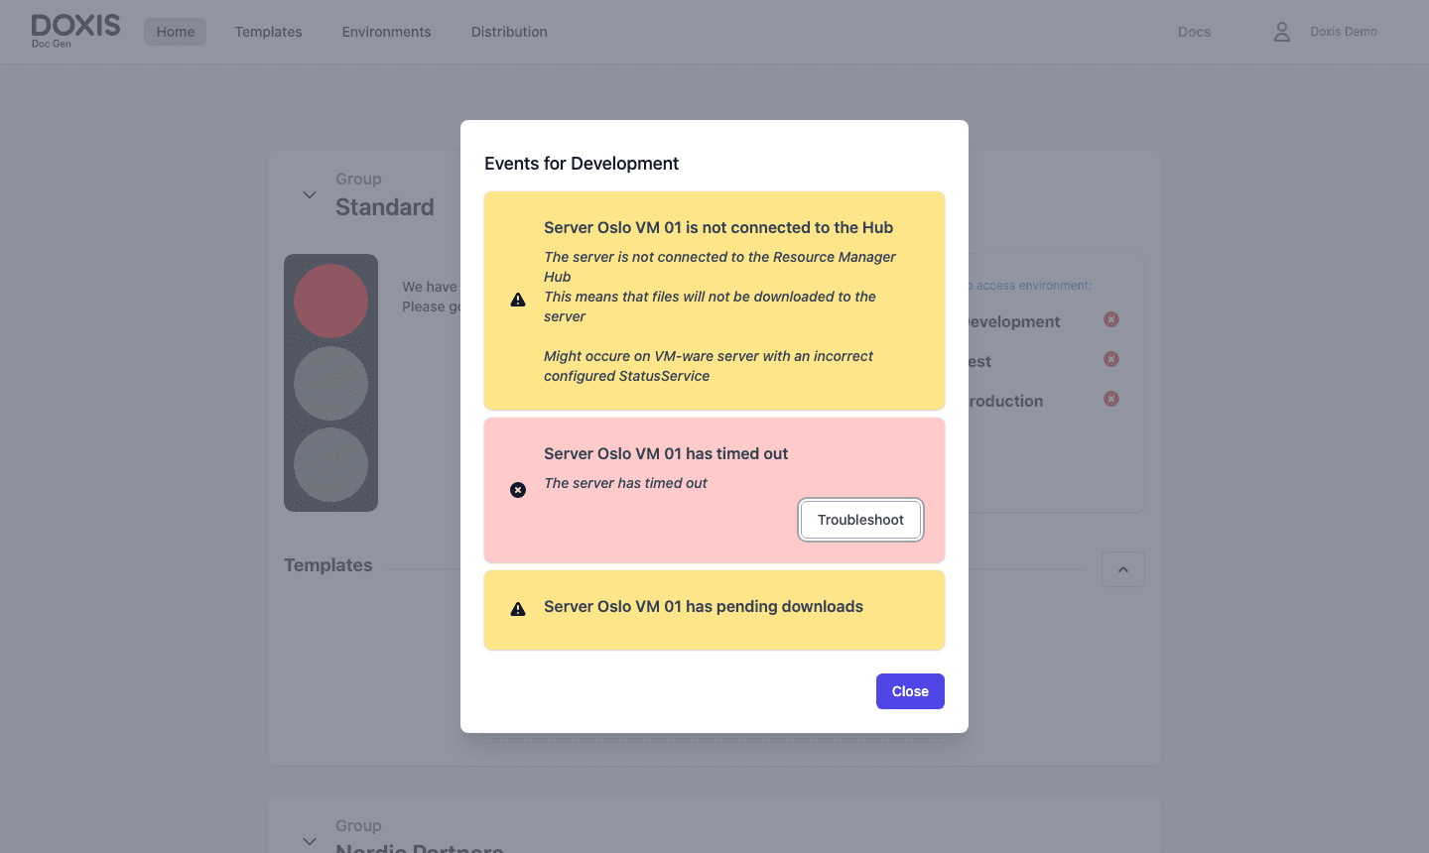The image size is (1429, 853).
Task: Click the error circle icon in the timed-out event
Action: point(518,490)
